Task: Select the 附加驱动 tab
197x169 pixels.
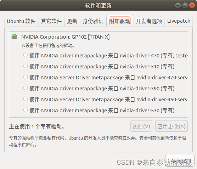Action: pos(120,21)
